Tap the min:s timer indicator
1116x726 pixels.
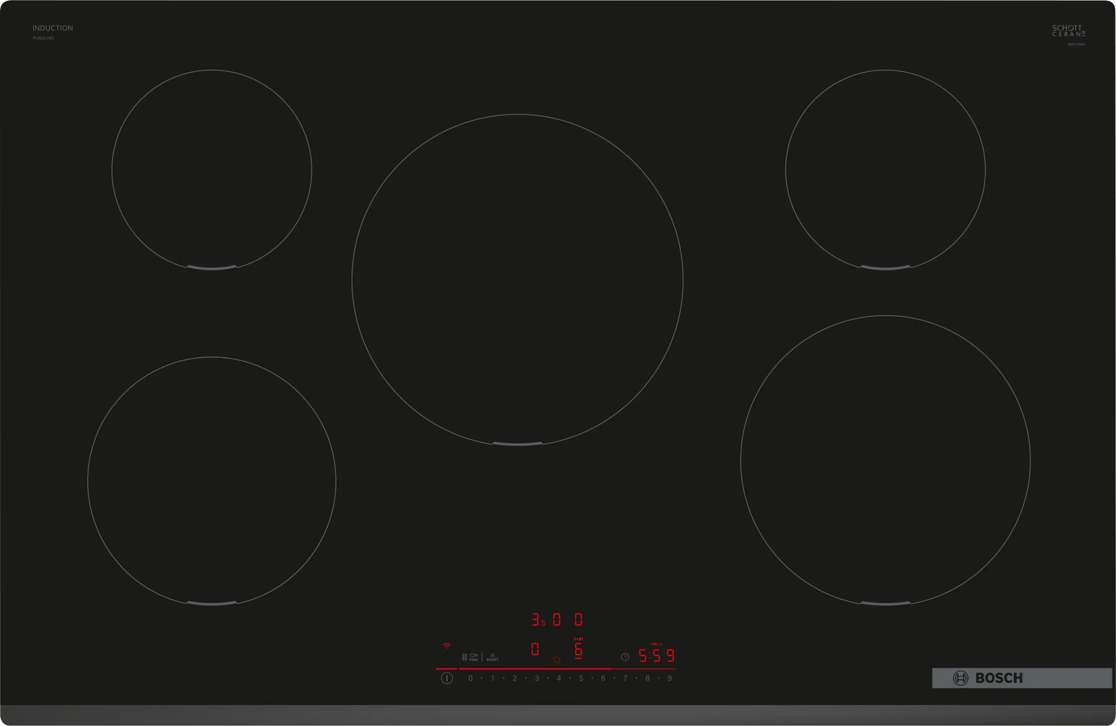pos(657,644)
